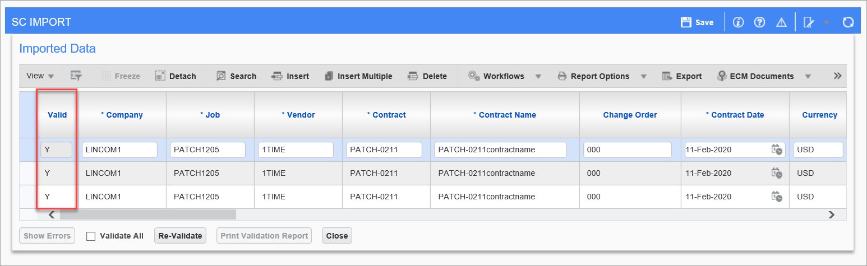Image resolution: width=867 pixels, height=266 pixels.
Task: Click the Save disk icon
Action: click(x=685, y=22)
